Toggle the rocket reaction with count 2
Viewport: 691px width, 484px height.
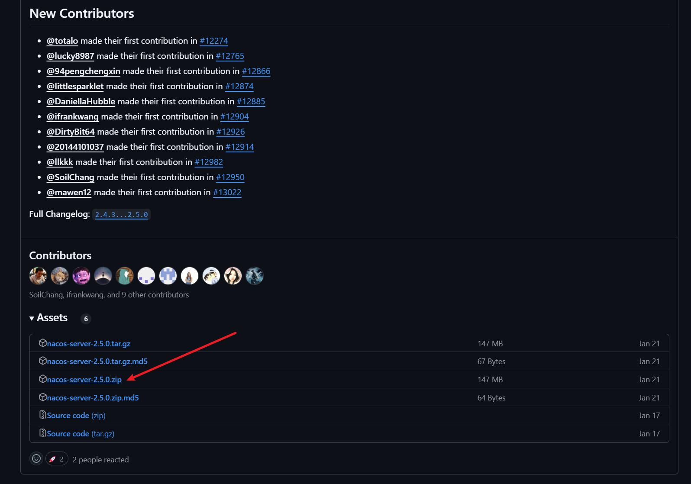(57, 459)
